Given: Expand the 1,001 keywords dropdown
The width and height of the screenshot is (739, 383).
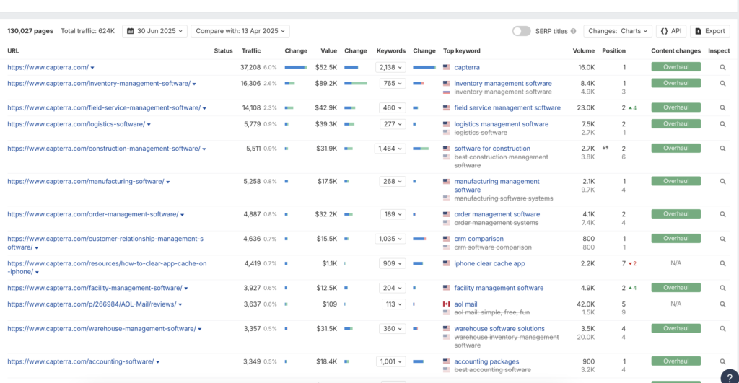Looking at the screenshot, I should (x=390, y=362).
